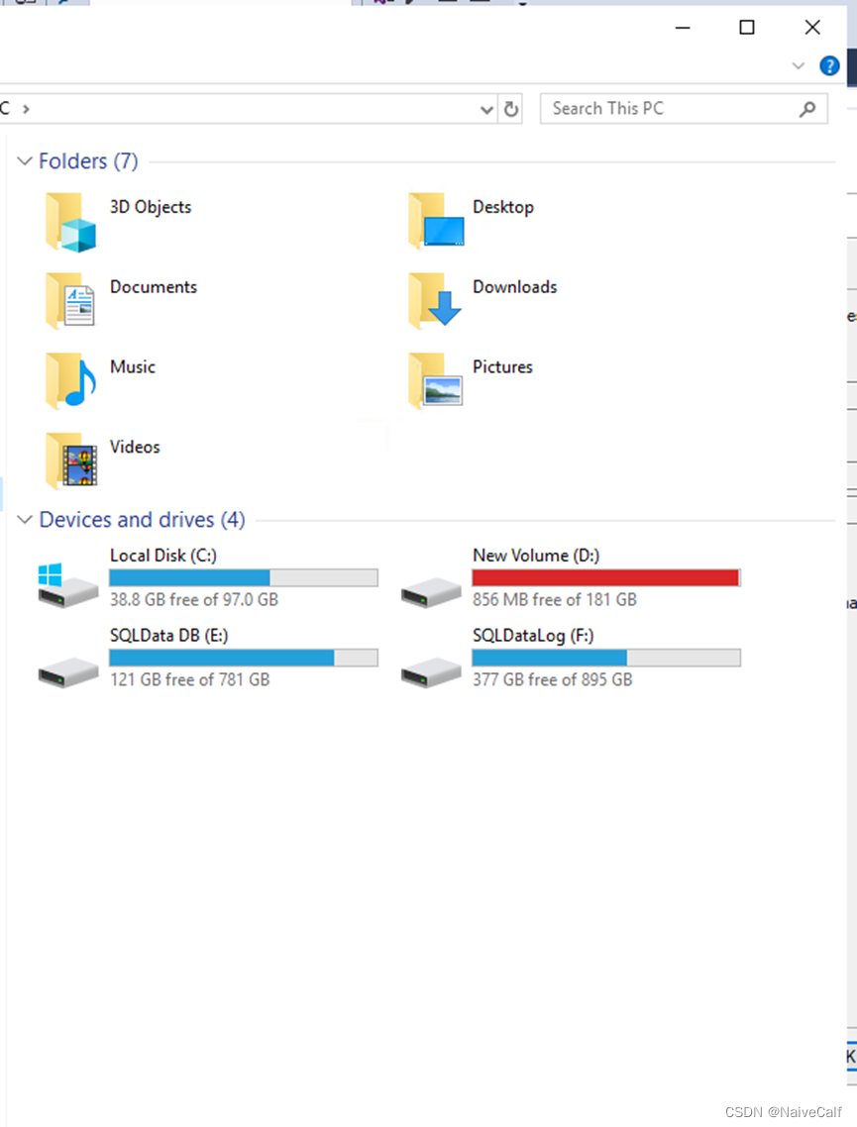Image resolution: width=857 pixels, height=1127 pixels.
Task: Collapse the Folders (7) section
Action: pyautogui.click(x=24, y=160)
